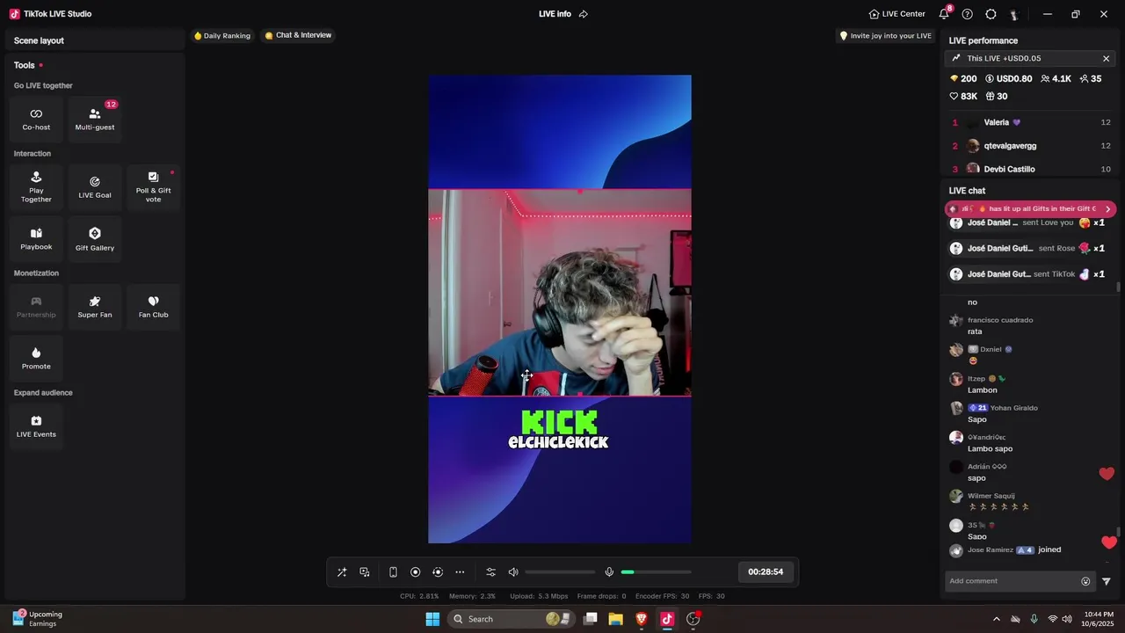This screenshot has height=633, width=1125.
Task: Dismiss the This LIVE +USD0.05 banner
Action: pos(1107,58)
